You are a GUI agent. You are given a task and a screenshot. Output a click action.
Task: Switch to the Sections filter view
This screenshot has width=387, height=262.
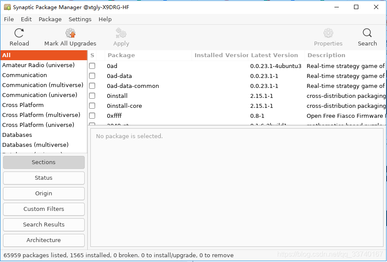click(44, 162)
